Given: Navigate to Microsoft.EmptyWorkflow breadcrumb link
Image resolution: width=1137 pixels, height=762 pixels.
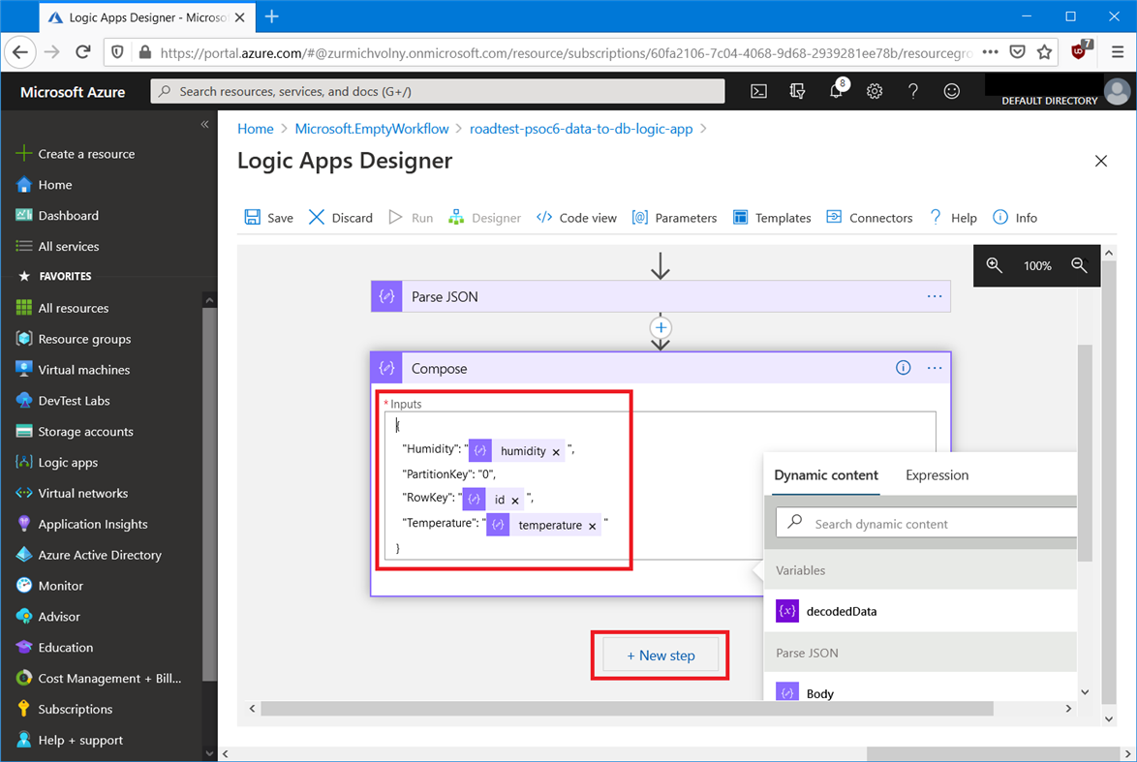Looking at the screenshot, I should coord(372,129).
